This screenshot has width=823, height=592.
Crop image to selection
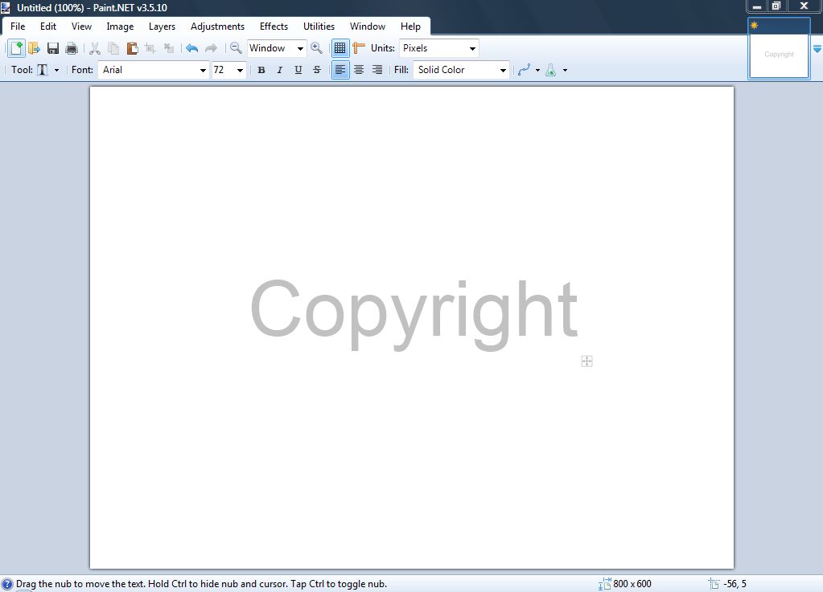pos(150,48)
